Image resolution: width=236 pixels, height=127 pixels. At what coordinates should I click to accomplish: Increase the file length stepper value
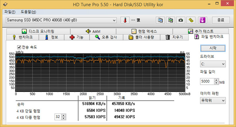(x=216, y=80)
